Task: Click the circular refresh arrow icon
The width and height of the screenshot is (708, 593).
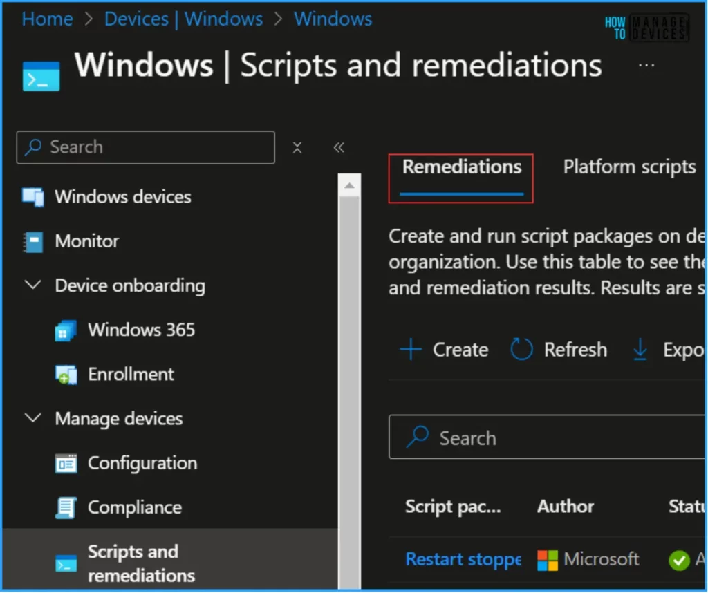Action: 521,350
